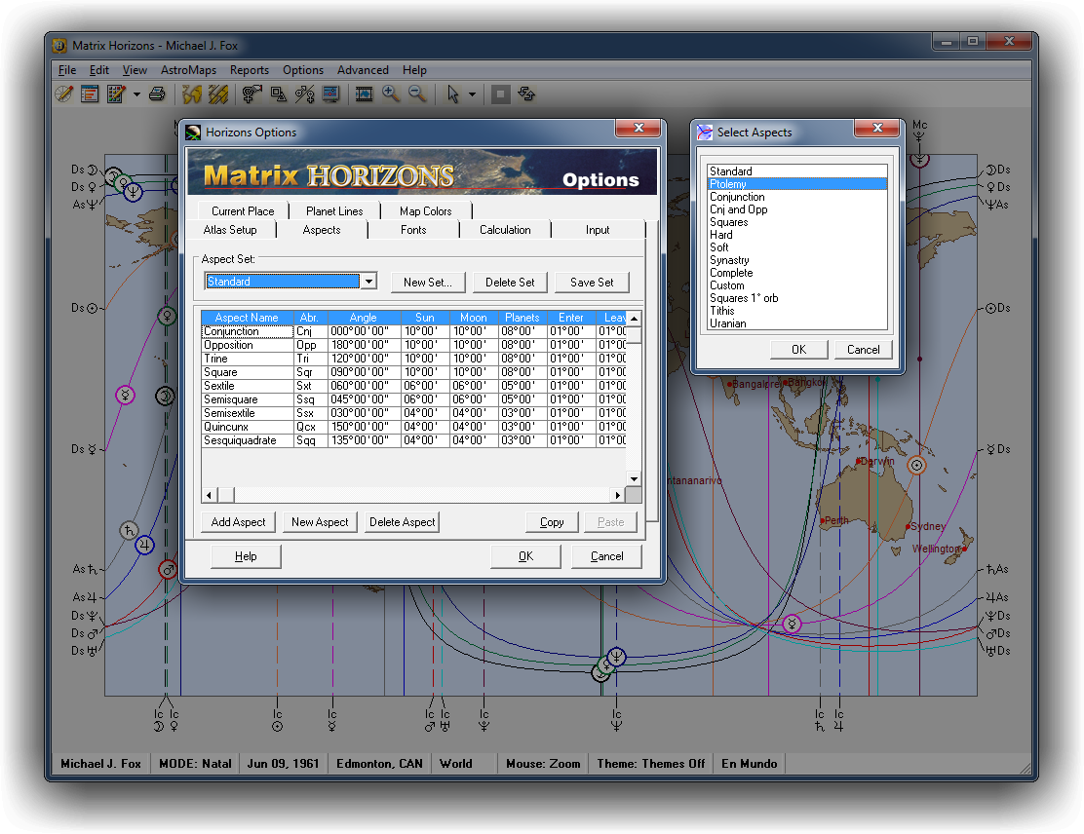
Task: Switch to the Current Place tab
Action: coord(243,210)
